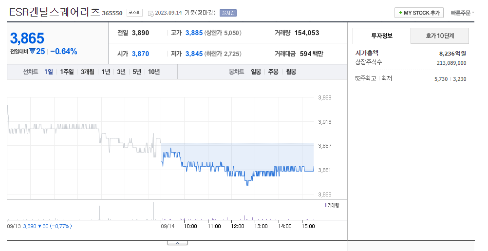
Task: Select the 1일 line chart period
Action: tap(49, 72)
